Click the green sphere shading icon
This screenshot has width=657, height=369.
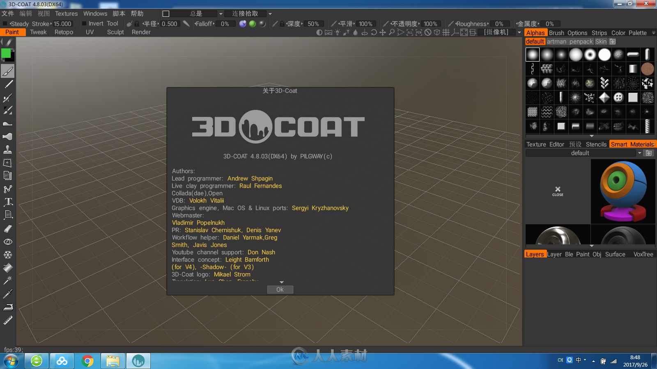(x=253, y=24)
